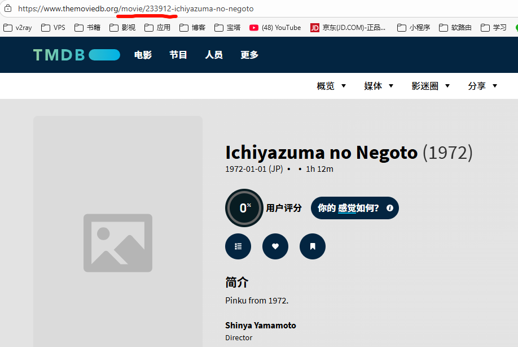This screenshot has height=347, width=518.
Task: Open the 节目 navigation menu
Action: tap(178, 55)
